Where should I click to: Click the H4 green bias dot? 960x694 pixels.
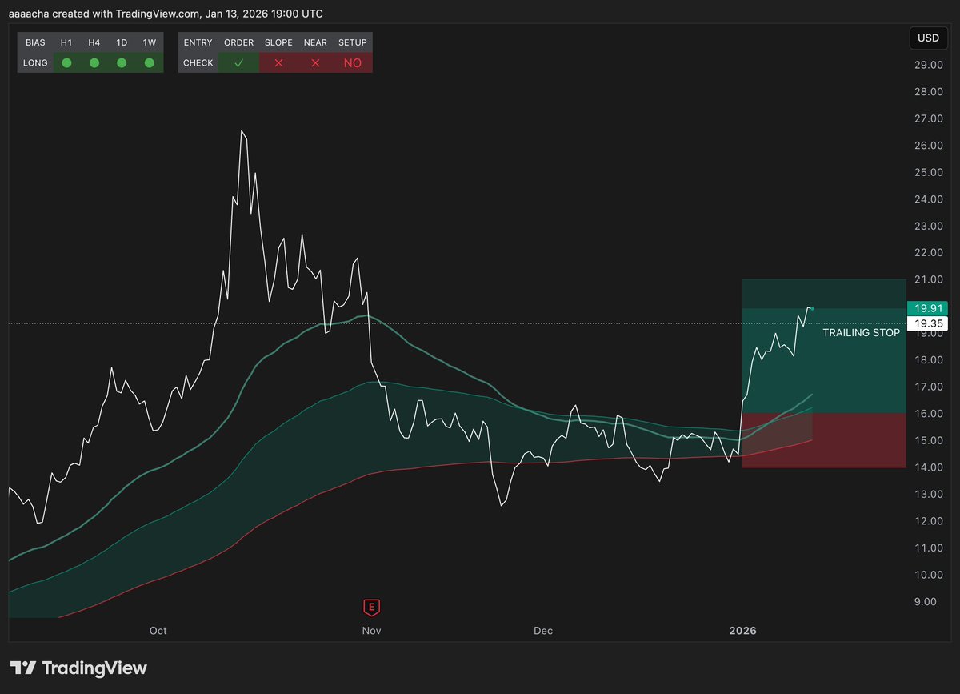94,62
